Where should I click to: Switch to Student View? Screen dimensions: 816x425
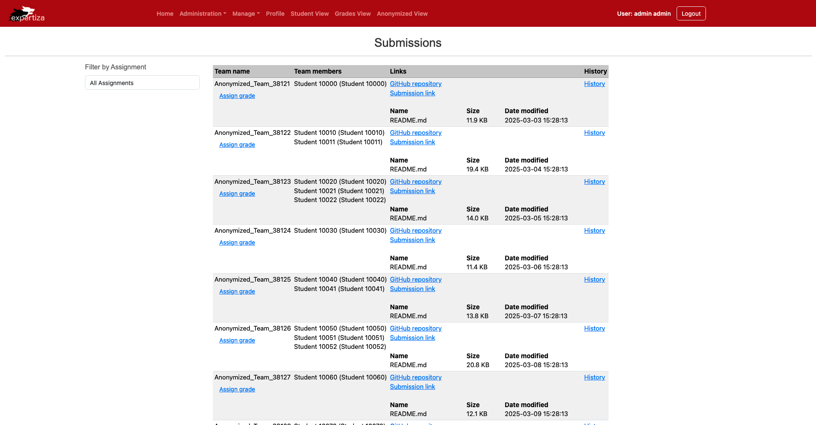pyautogui.click(x=309, y=14)
